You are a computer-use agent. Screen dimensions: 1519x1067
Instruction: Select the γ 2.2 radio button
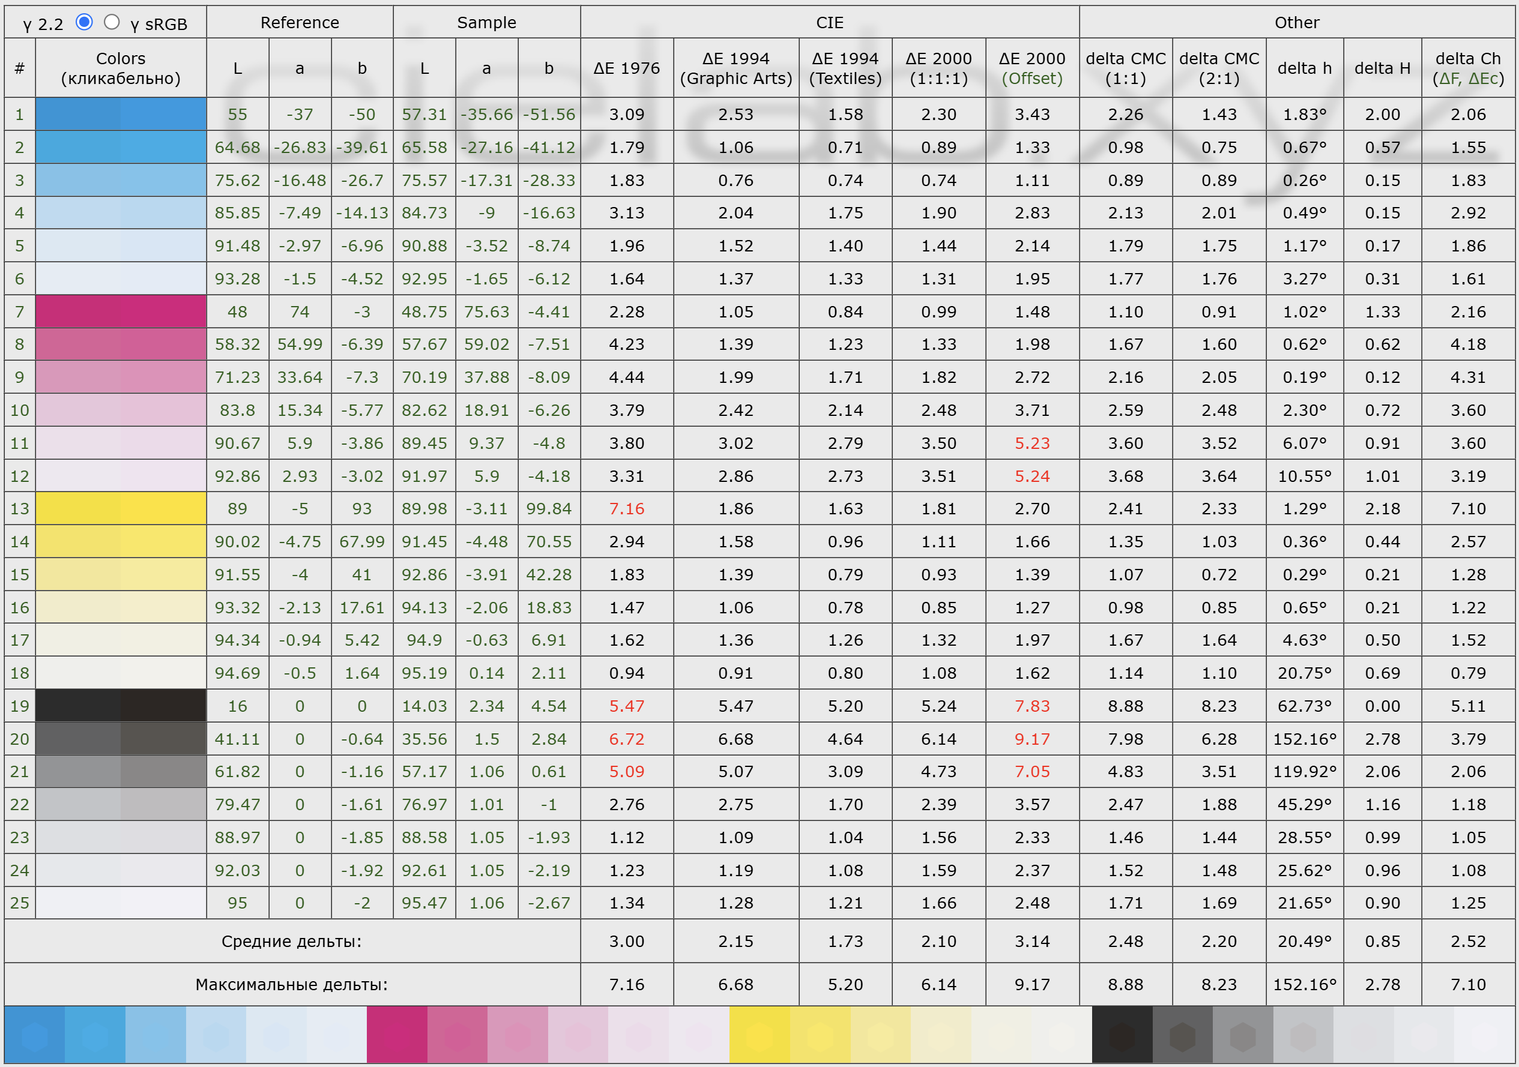pos(84,22)
